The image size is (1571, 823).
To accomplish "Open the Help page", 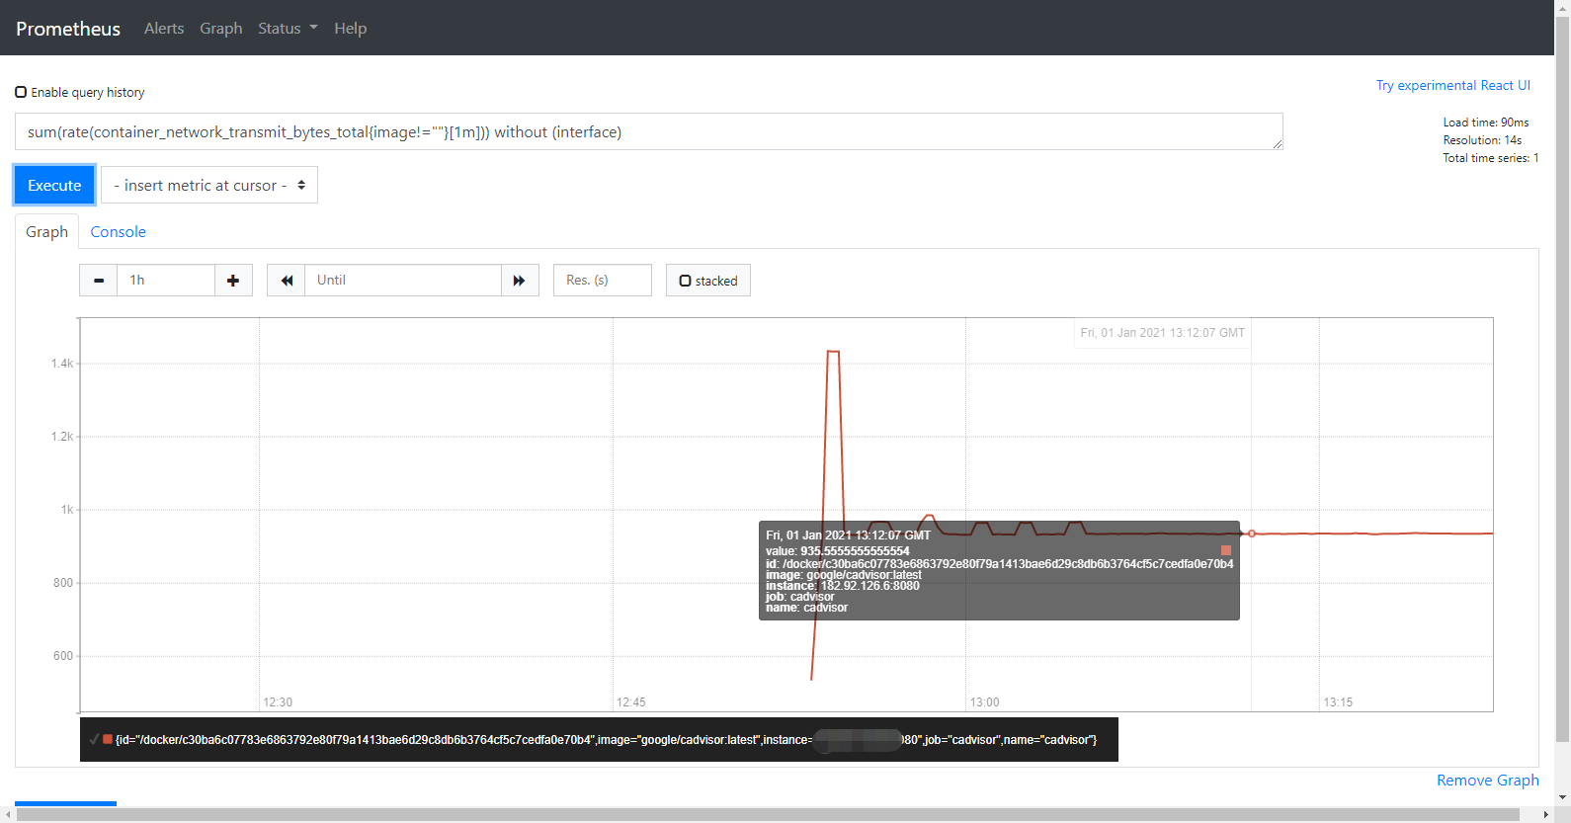I will 350,28.
